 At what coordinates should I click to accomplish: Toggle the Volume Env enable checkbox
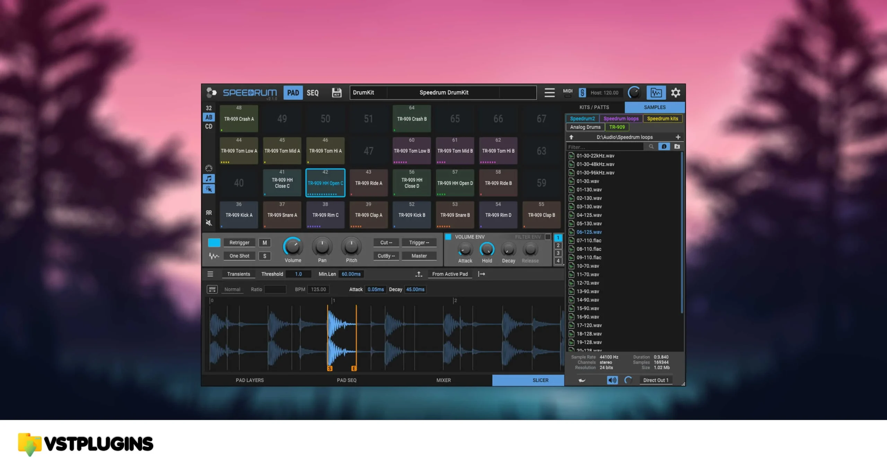[448, 237]
